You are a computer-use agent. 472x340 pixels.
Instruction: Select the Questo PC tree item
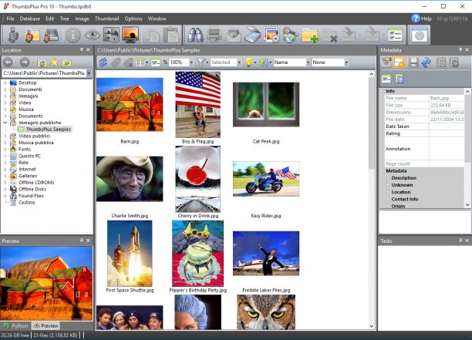[x=29, y=157]
